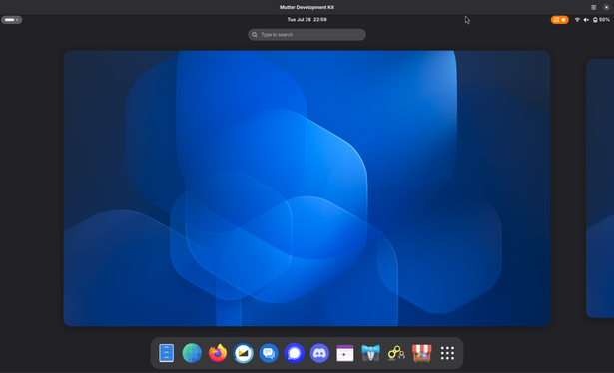614x373 pixels.
Task: Open the mail client envelope icon
Action: point(244,353)
